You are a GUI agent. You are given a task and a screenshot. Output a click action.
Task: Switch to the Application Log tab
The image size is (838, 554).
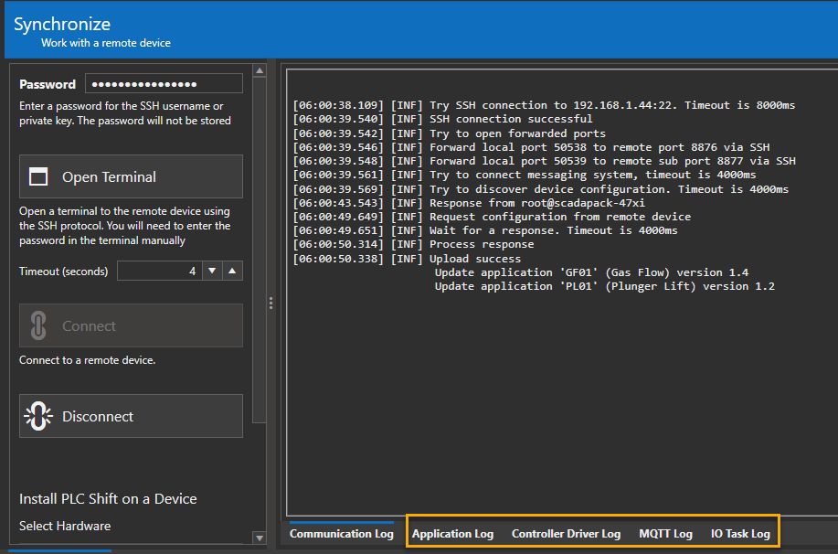[x=452, y=534]
